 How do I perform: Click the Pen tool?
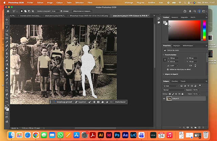click(x=7, y=79)
